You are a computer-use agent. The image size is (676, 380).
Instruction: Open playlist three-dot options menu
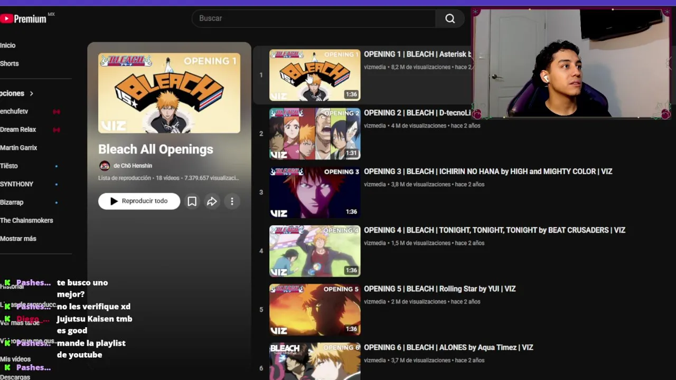232,201
